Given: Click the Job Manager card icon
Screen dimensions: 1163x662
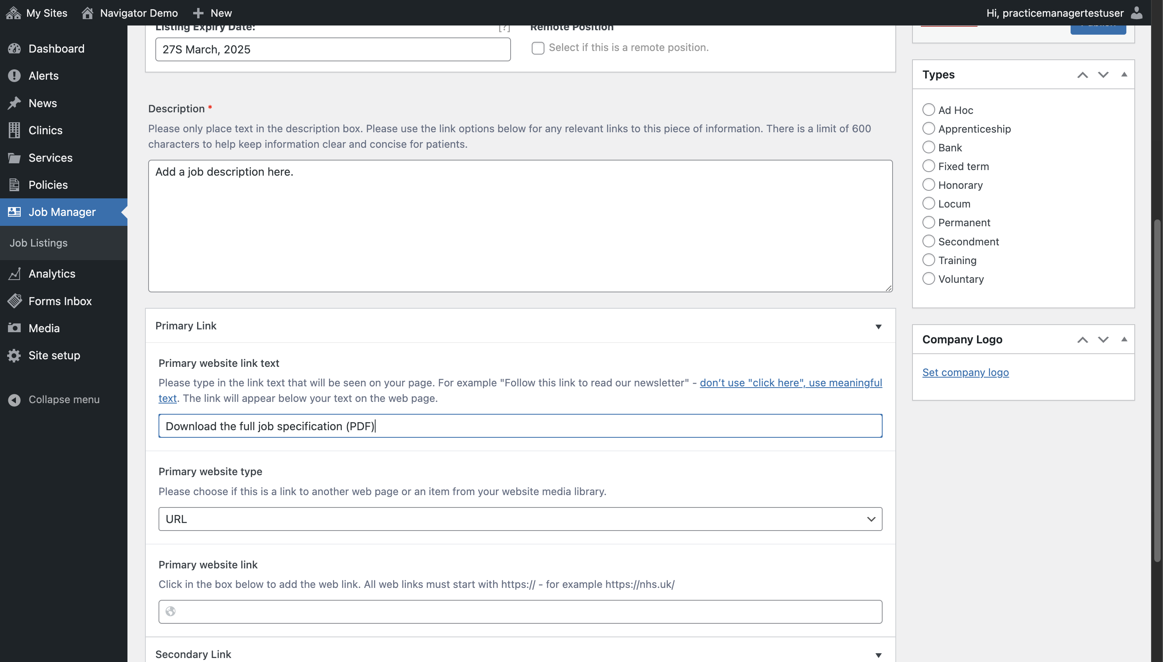Looking at the screenshot, I should pyautogui.click(x=14, y=212).
